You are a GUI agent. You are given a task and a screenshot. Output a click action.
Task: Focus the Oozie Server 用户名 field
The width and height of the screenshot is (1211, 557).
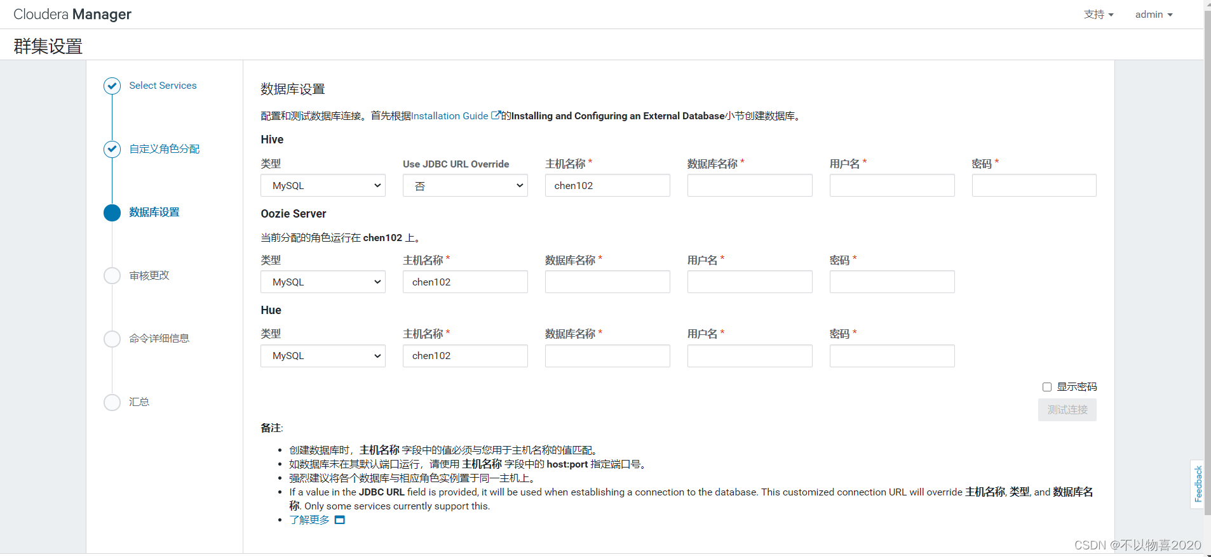[750, 282]
